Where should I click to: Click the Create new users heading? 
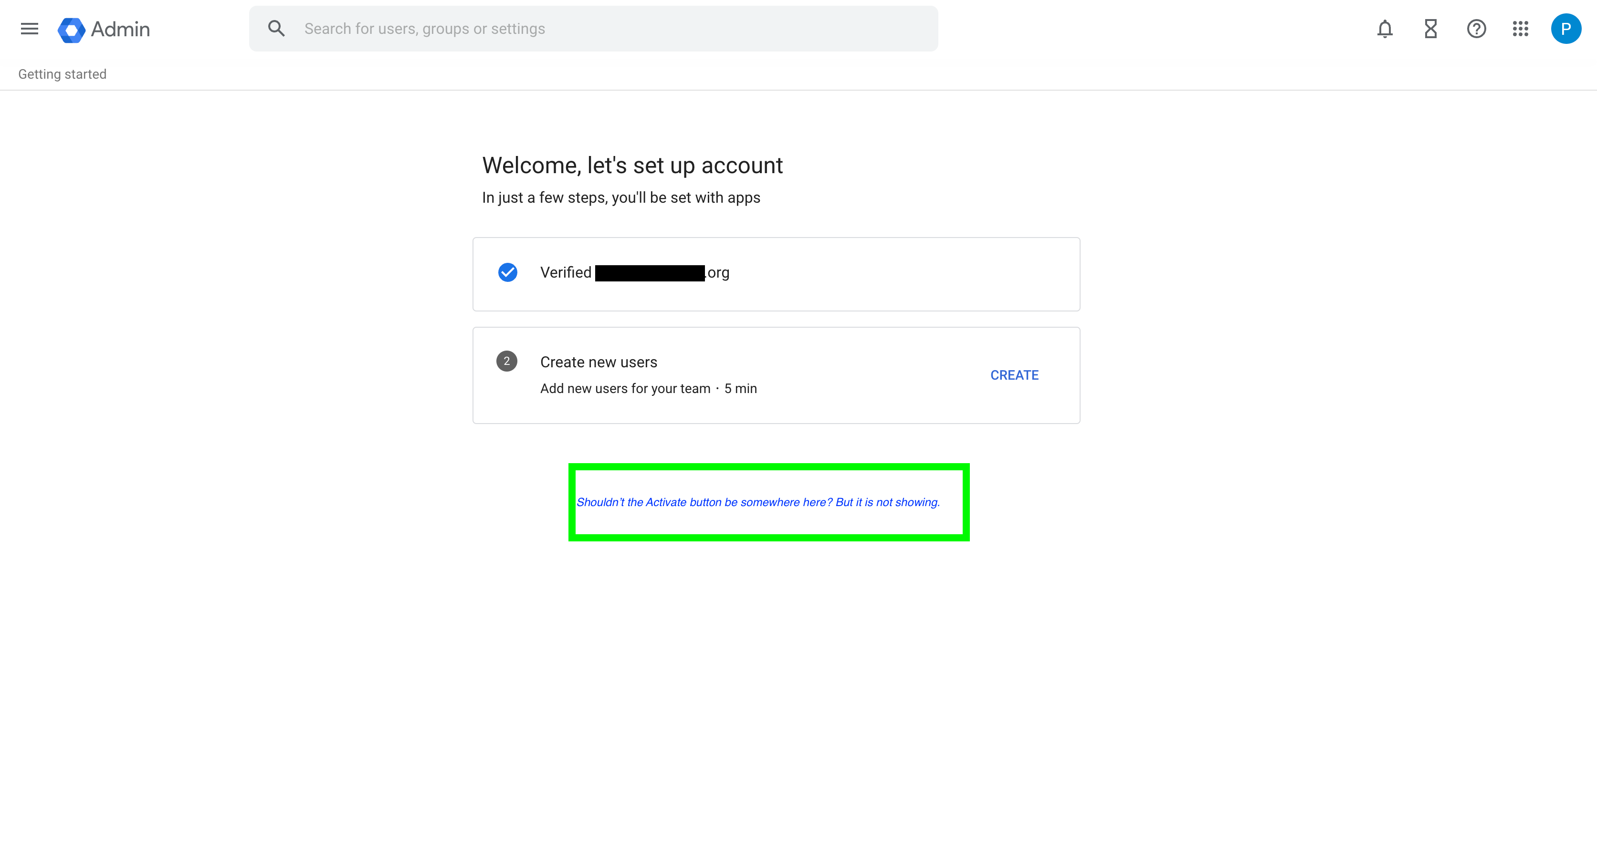(598, 363)
